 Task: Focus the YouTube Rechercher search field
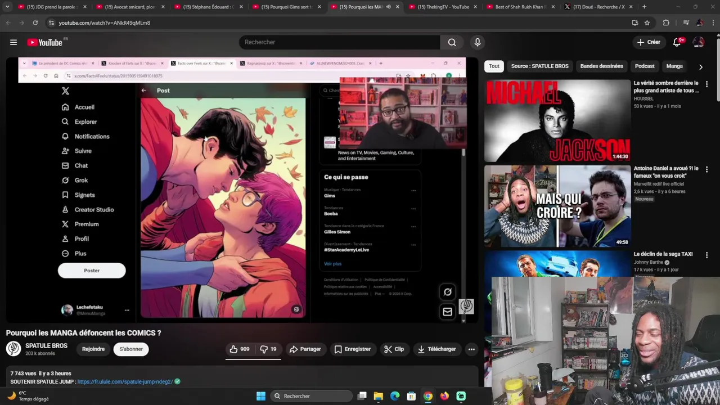(x=340, y=42)
